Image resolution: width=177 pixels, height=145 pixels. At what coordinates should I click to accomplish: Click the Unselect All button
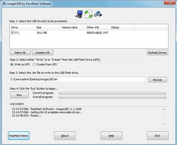(x=42, y=52)
